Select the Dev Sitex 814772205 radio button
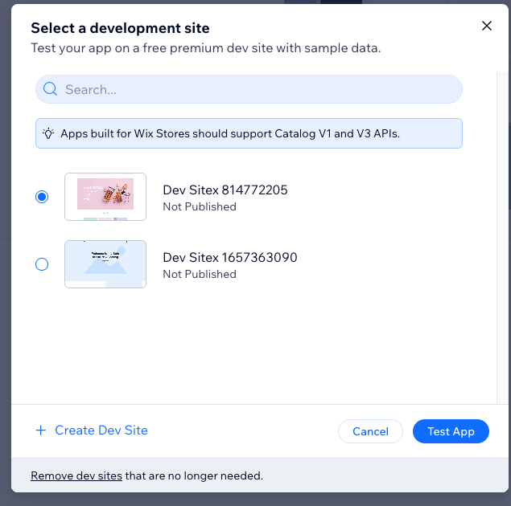511x506 pixels. click(42, 197)
